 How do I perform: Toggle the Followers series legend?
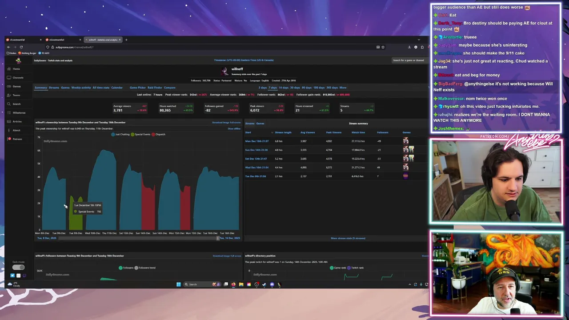coord(126,268)
